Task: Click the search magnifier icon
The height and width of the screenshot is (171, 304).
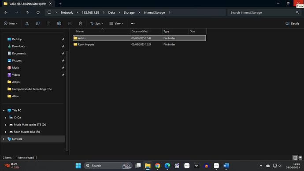Action: coord(297,12)
